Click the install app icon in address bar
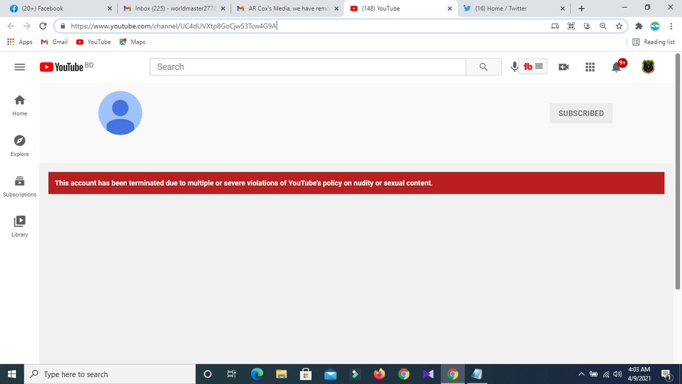The width and height of the screenshot is (682, 384). pos(587,26)
